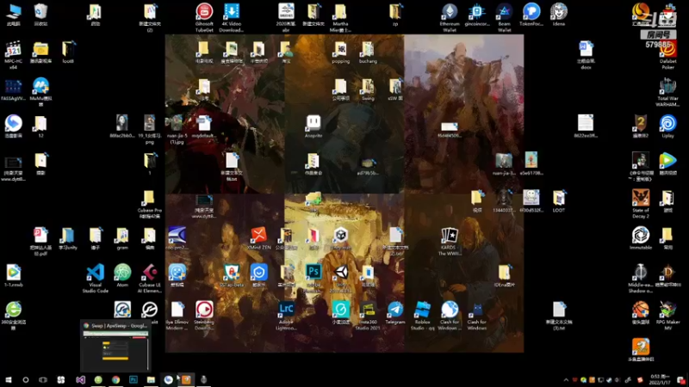Open the SSTap-beta desktop shortcut

click(x=232, y=275)
